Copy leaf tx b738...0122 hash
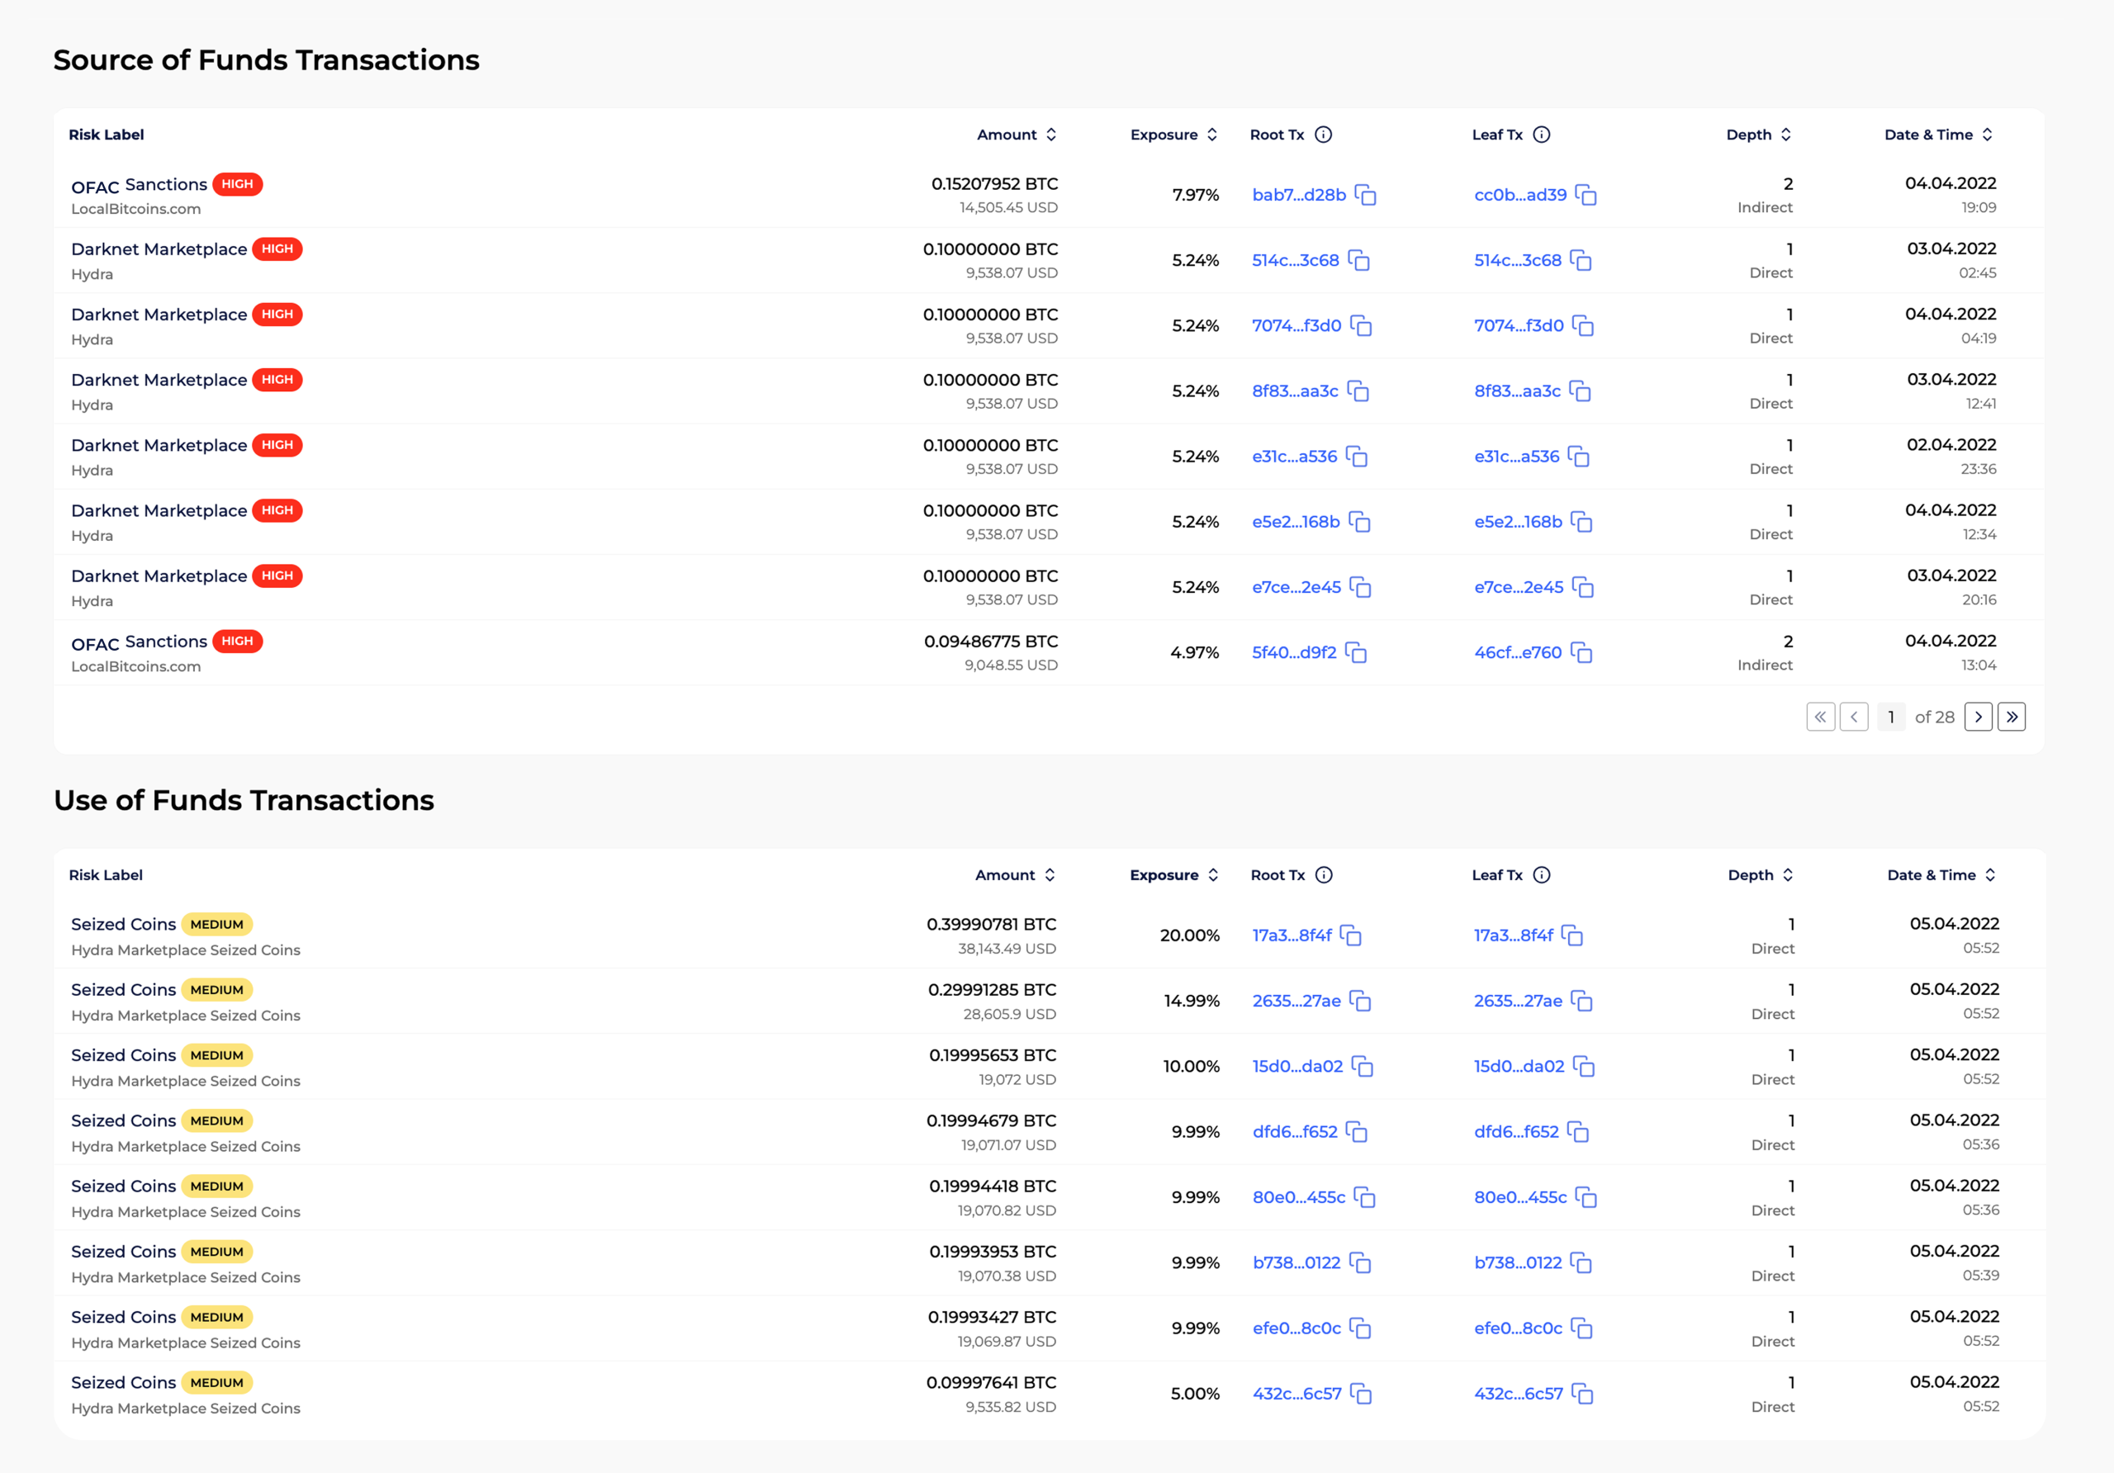This screenshot has width=2114, height=1473. click(x=1581, y=1262)
